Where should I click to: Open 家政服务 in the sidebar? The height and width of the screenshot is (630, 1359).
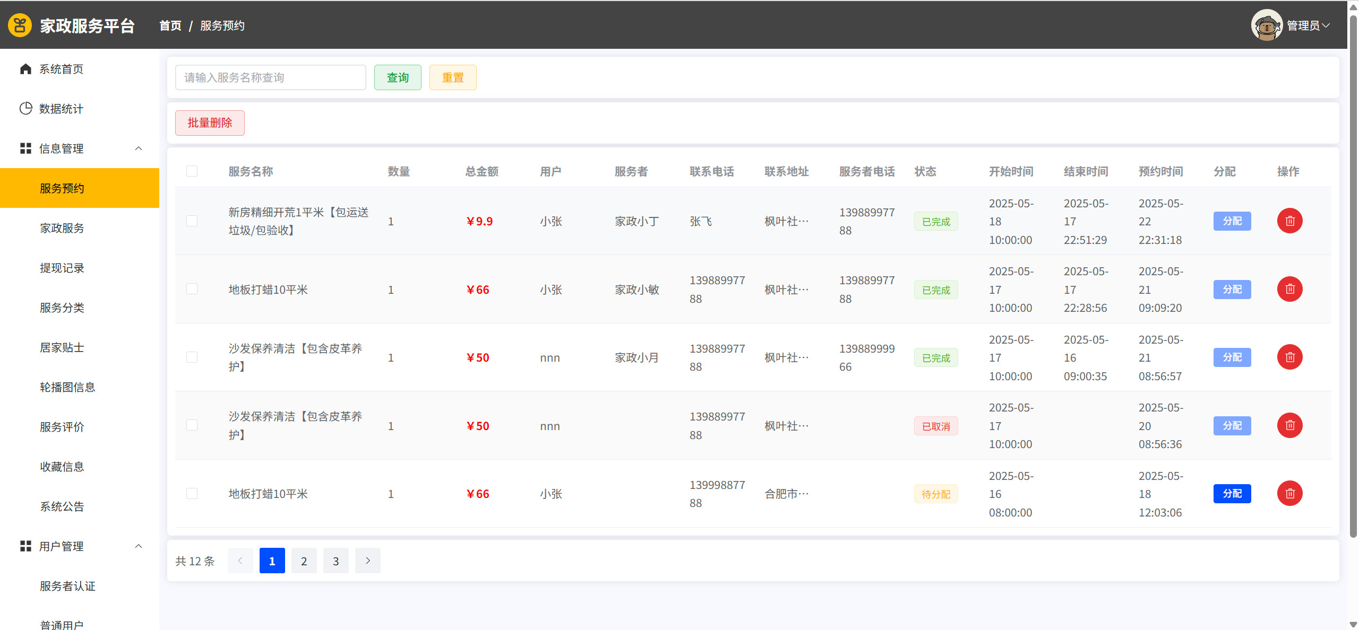pos(62,228)
